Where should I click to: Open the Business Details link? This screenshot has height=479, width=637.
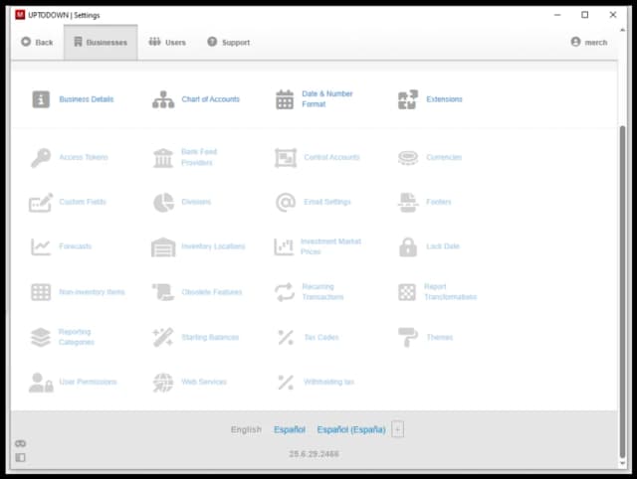[87, 99]
